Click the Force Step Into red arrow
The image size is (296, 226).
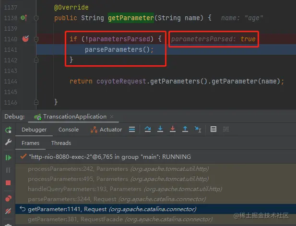(x=173, y=130)
